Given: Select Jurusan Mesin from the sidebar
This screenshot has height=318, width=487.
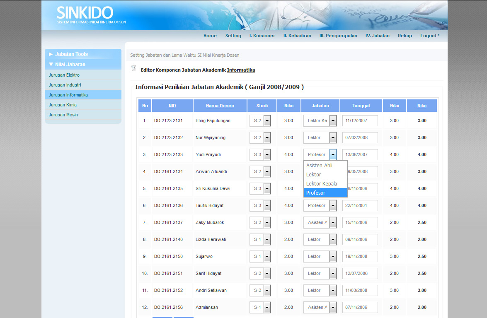Looking at the screenshot, I should pyautogui.click(x=63, y=115).
